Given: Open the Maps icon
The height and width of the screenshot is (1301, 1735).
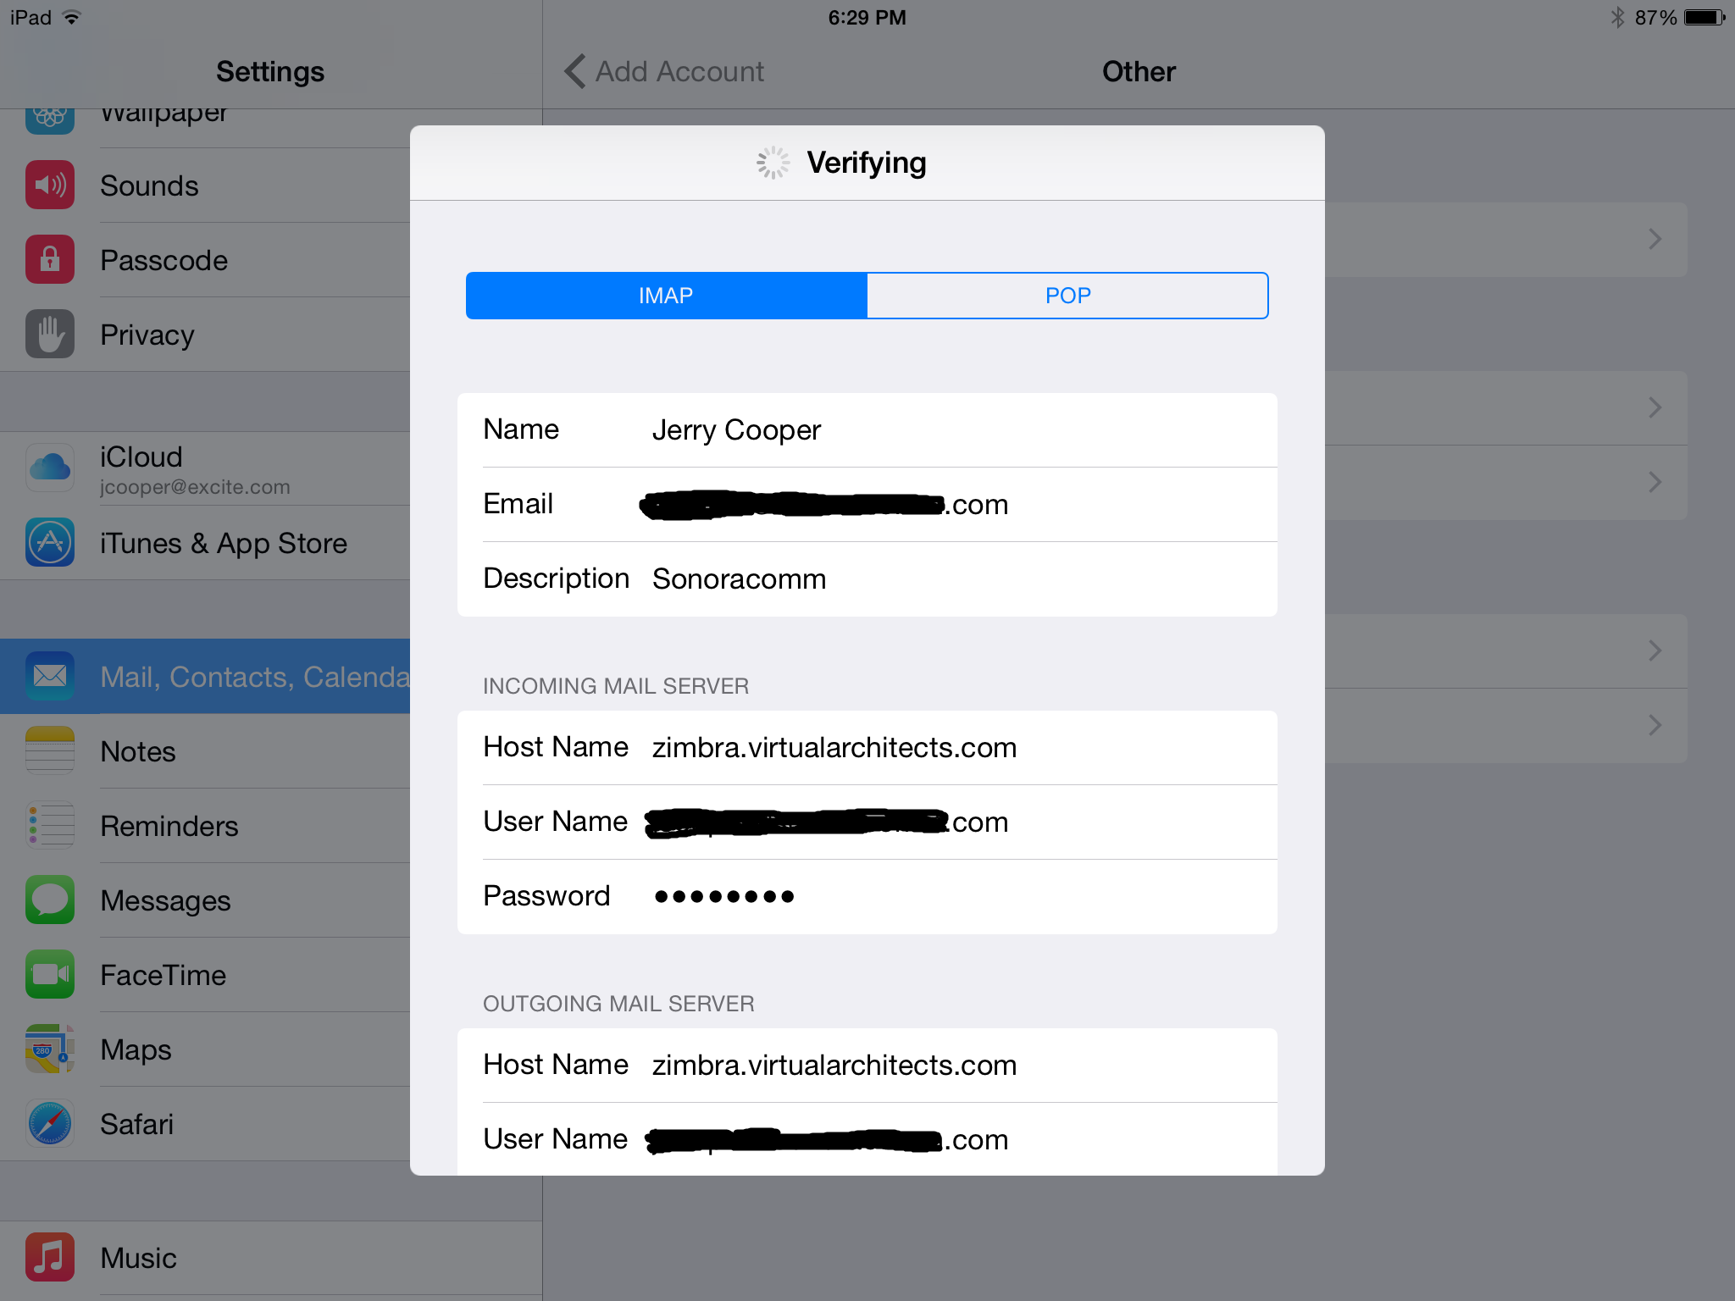Looking at the screenshot, I should click(50, 1049).
